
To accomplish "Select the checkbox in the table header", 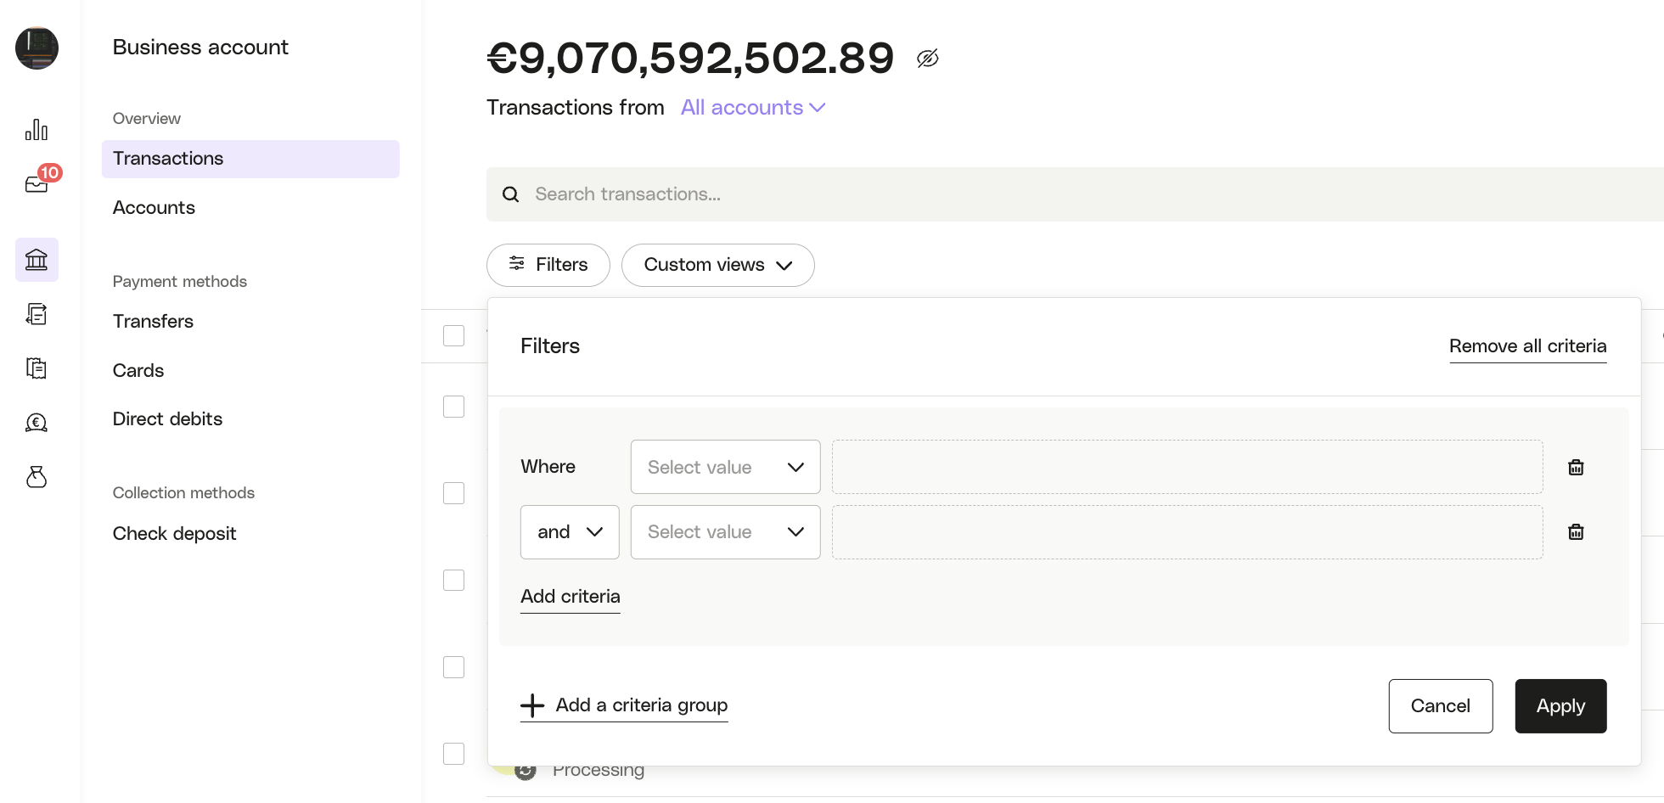I will coord(454,335).
